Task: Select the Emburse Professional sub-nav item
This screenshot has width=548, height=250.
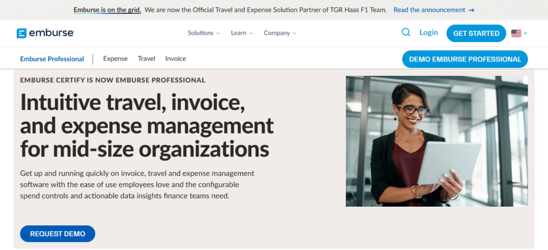Action: coord(52,59)
